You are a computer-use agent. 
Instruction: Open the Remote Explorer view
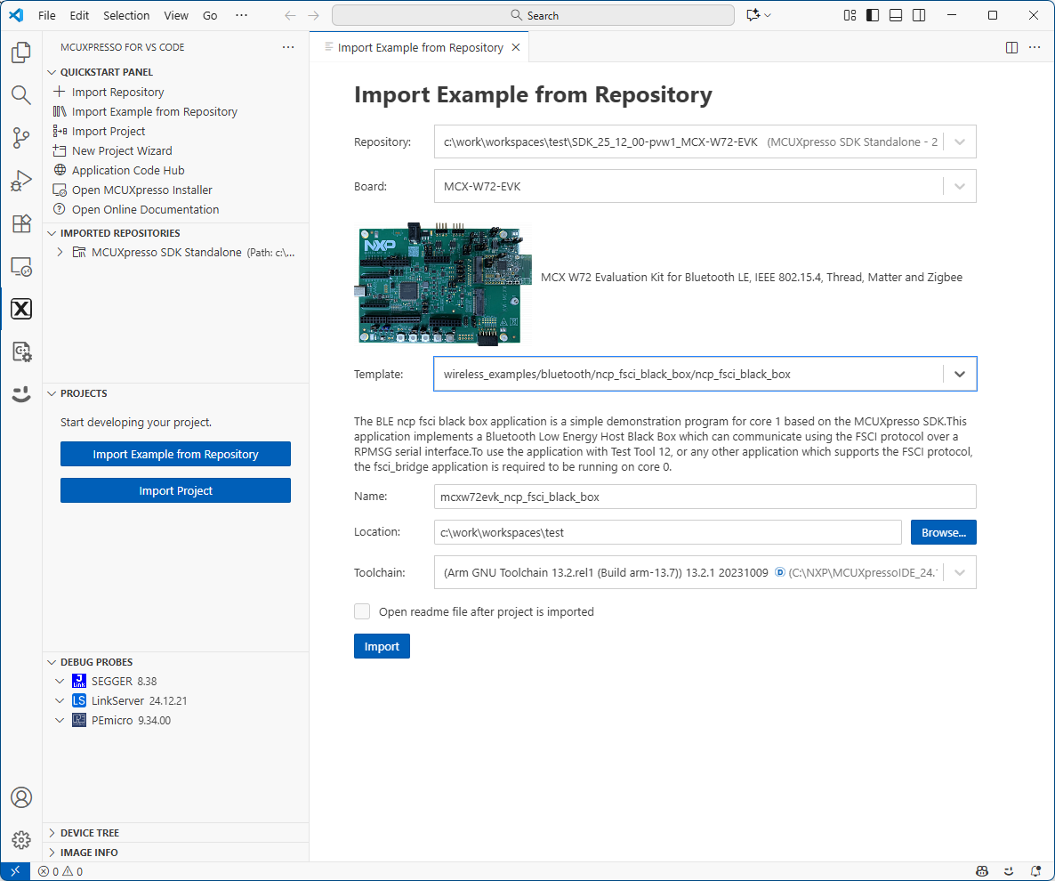point(21,266)
